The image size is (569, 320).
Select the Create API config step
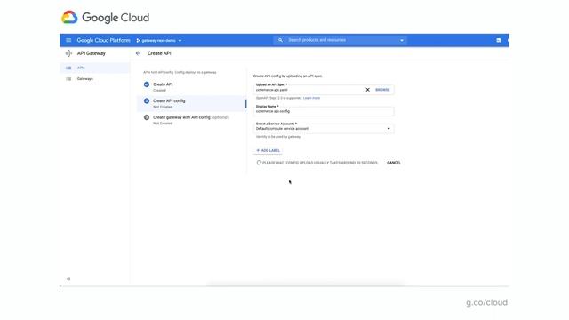pos(191,103)
